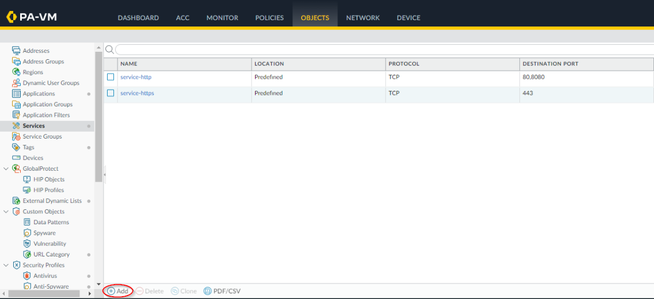Export services with PDF/CSV button

[x=222, y=291]
